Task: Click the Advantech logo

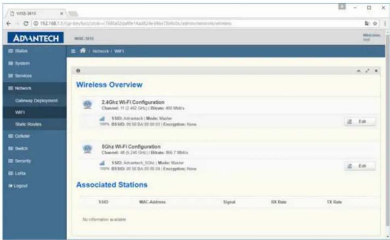Action: (35, 38)
